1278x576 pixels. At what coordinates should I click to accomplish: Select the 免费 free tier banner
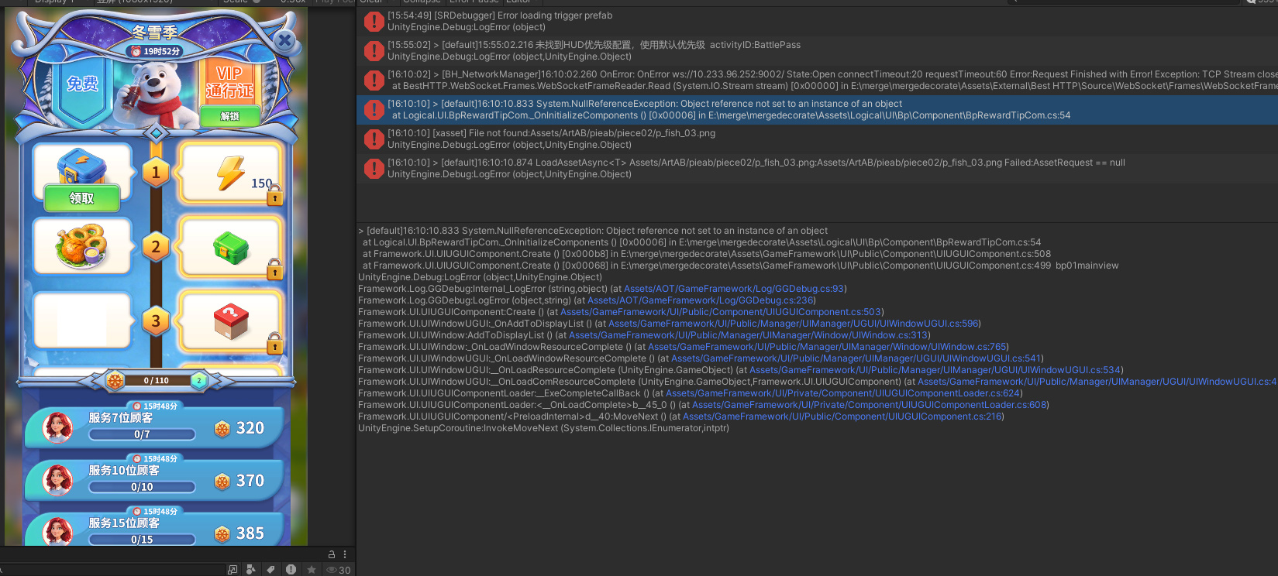tap(82, 84)
